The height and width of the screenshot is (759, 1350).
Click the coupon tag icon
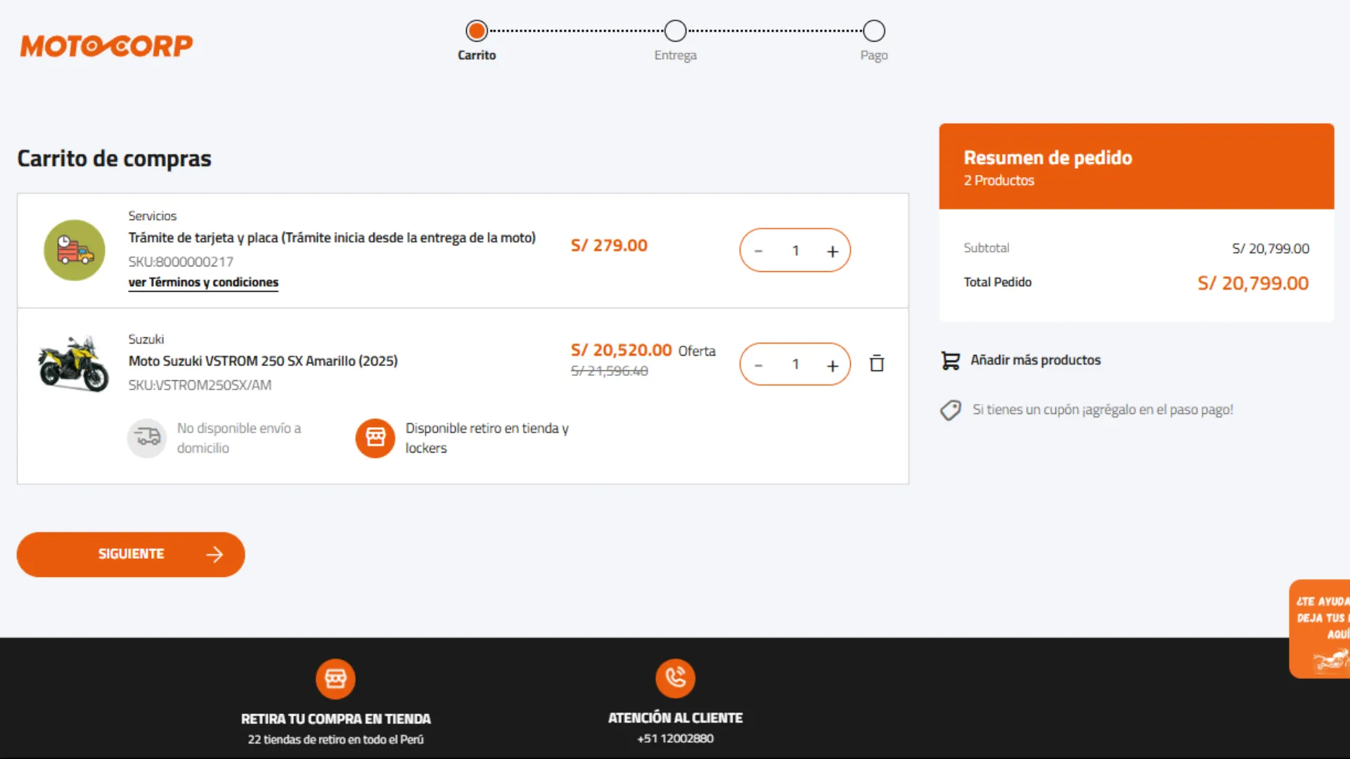pos(951,410)
